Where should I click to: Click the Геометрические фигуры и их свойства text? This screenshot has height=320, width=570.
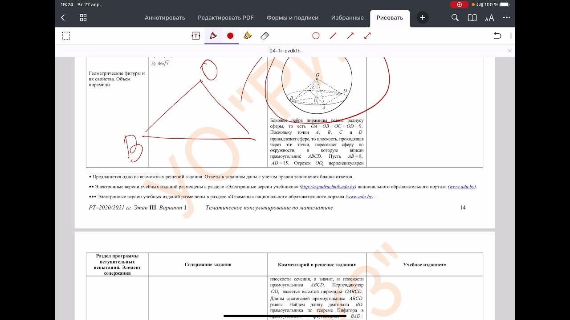click(x=117, y=79)
